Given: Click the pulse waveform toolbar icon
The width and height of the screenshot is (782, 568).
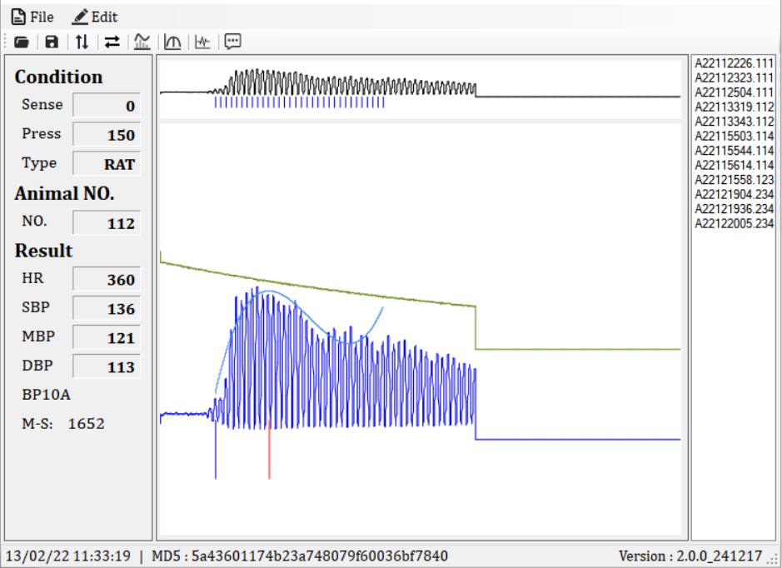Looking at the screenshot, I should 202,42.
